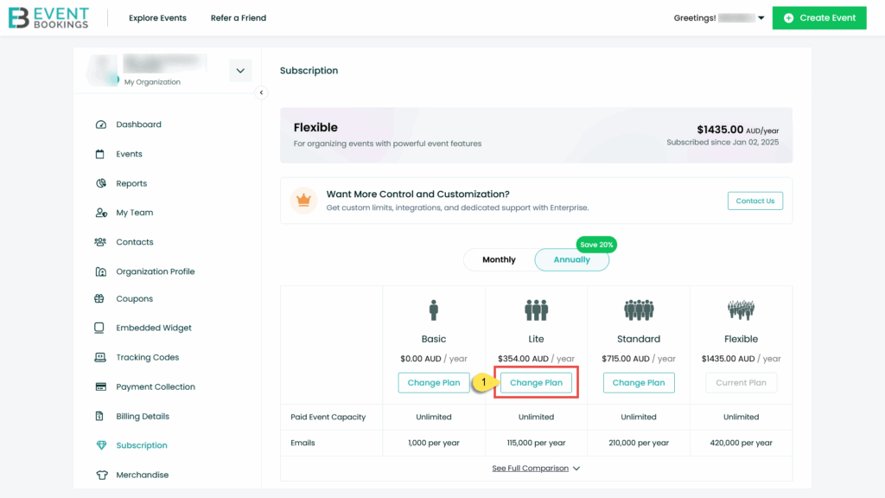Click the Tracking Codes laptop icon

(100, 357)
